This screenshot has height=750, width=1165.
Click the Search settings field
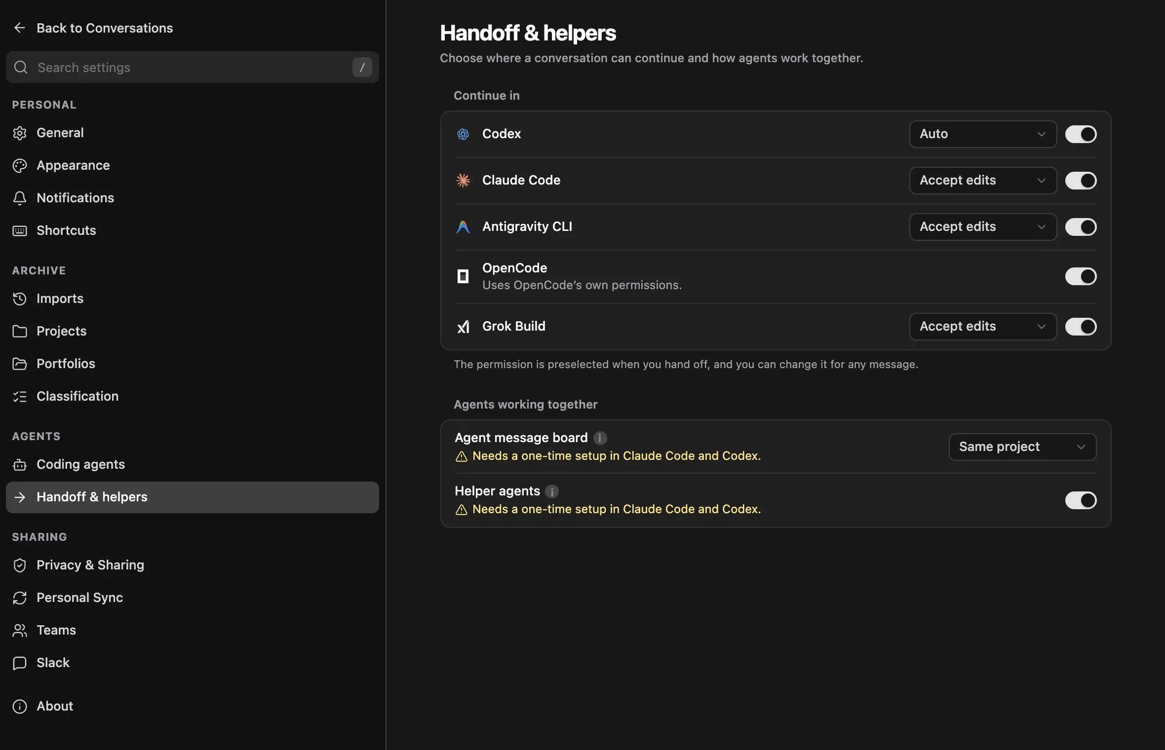pos(192,67)
